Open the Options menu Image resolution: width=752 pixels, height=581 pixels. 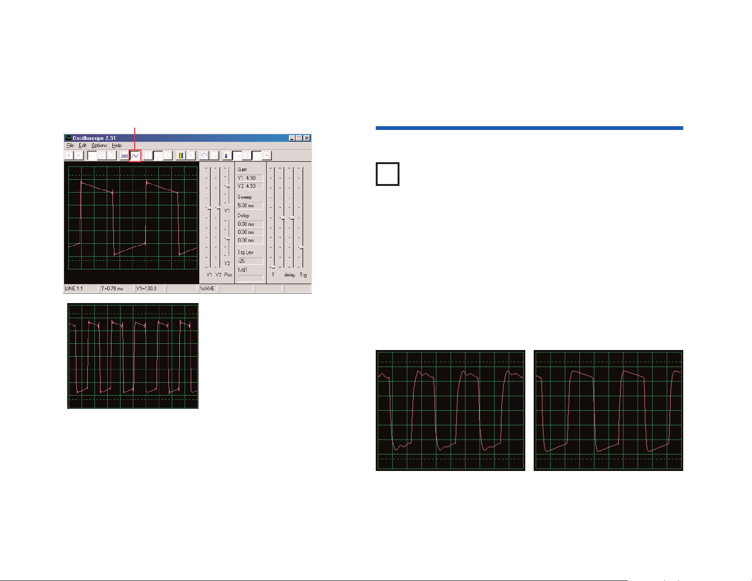(99, 146)
